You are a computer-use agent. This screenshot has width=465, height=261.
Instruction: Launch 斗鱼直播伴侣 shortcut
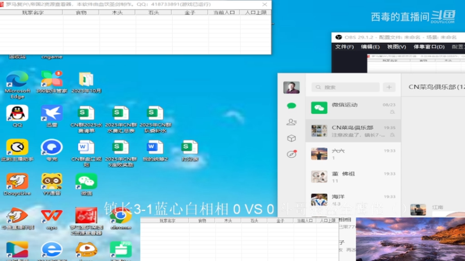click(x=17, y=219)
